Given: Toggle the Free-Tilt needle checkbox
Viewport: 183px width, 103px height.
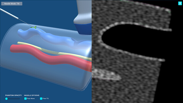Looking at the screenshot, I should click(41, 98).
